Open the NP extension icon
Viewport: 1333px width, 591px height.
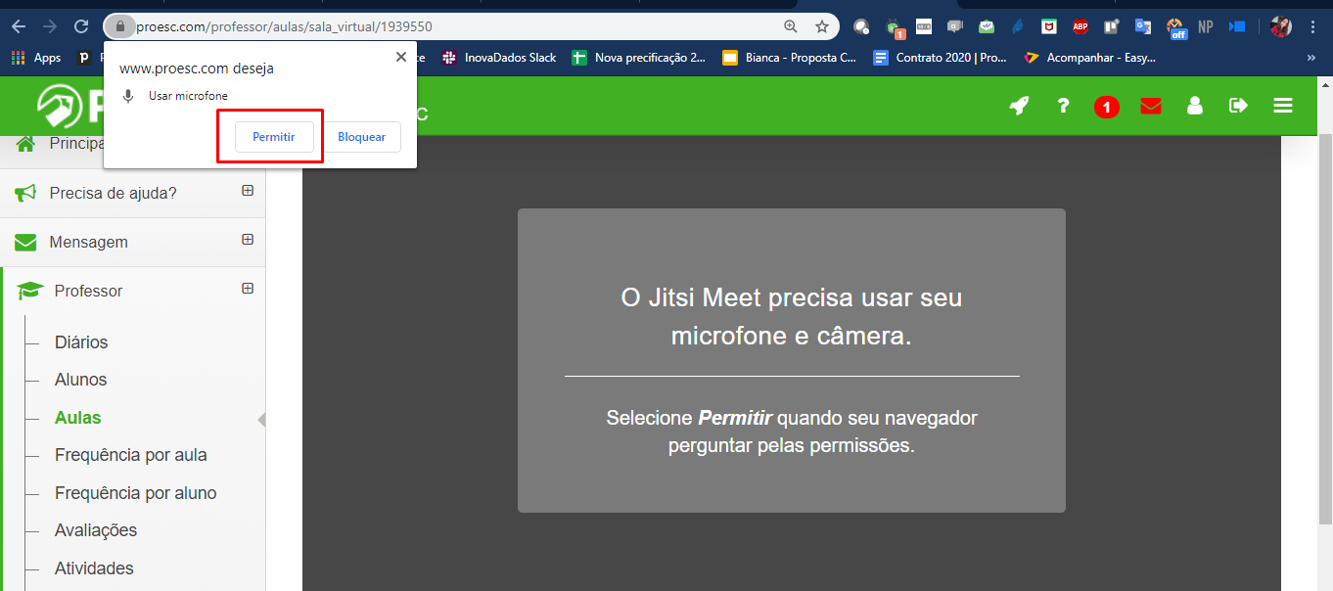1206,26
